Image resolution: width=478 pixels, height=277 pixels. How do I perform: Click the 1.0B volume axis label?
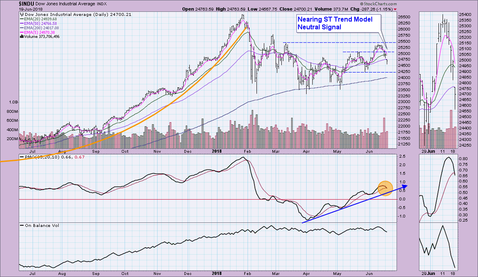pos(13,102)
